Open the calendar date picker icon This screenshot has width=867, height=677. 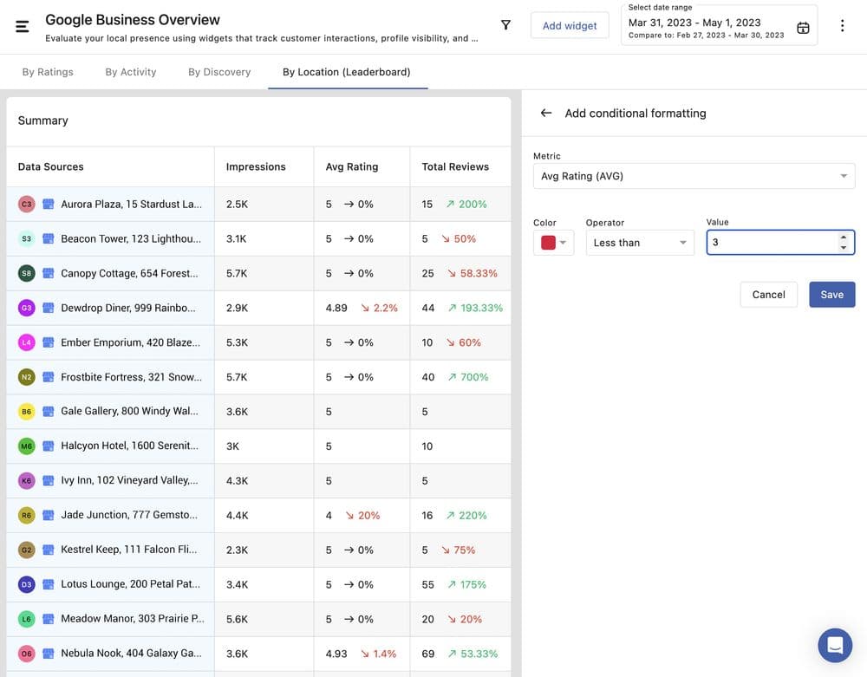(x=803, y=28)
